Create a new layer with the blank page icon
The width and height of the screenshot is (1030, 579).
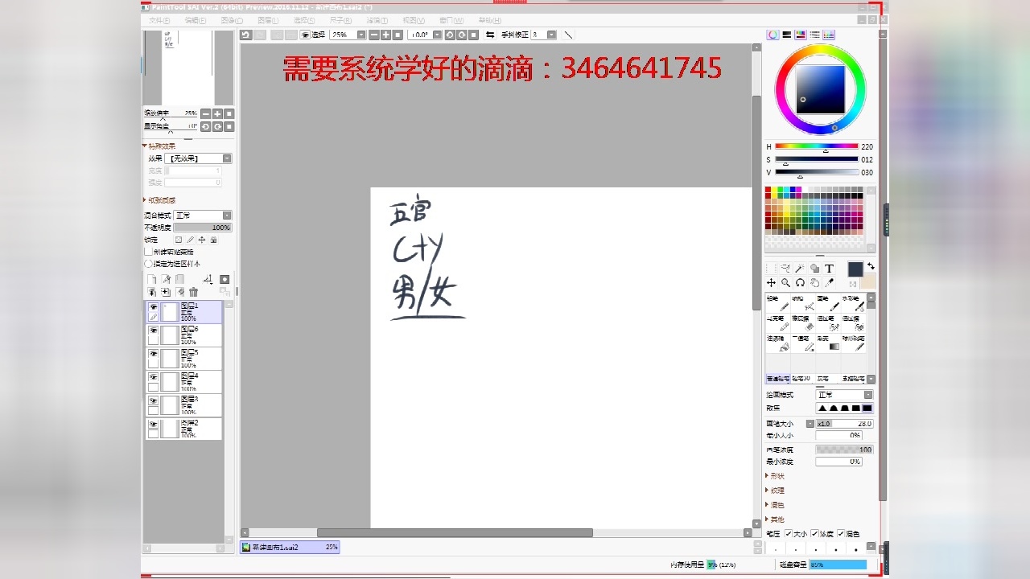pos(151,279)
